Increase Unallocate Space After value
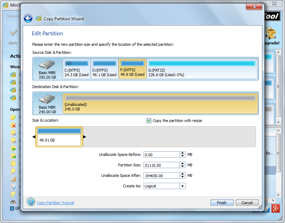The height and width of the screenshot is (223, 285). click(182, 174)
